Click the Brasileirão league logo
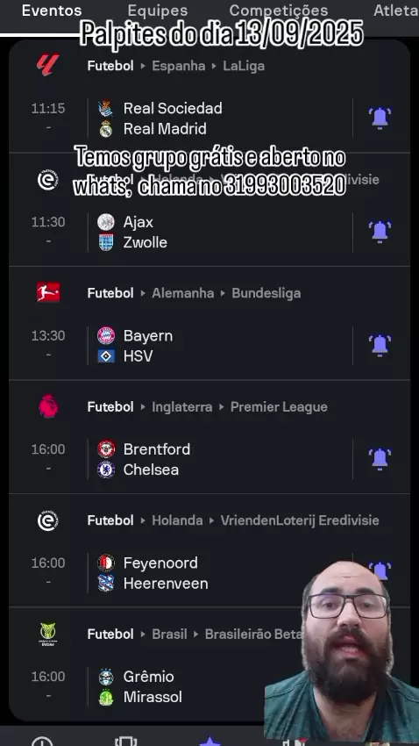Image resolution: width=419 pixels, height=746 pixels. (x=48, y=635)
